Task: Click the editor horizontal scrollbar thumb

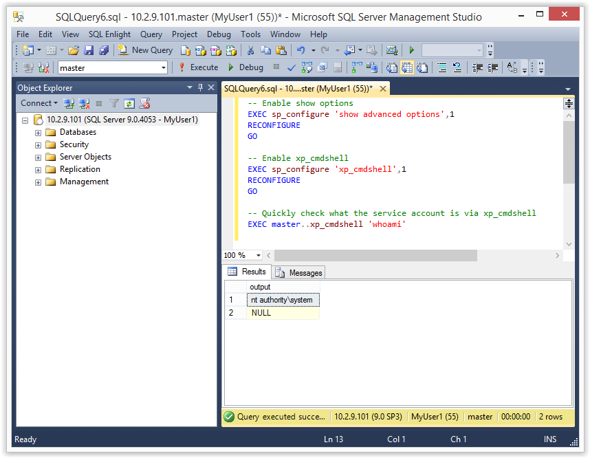Action: coord(375,255)
